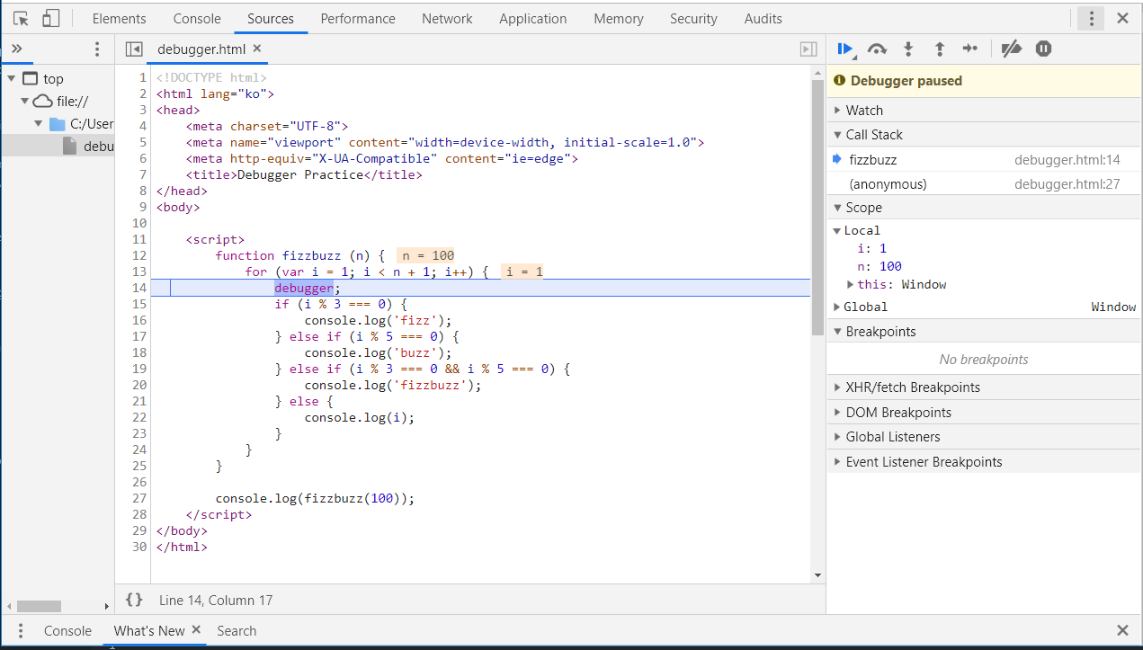Screen dimensions: 1143x650
Task: Click the code editor vertical scrollbar thumb
Action: coord(817,207)
